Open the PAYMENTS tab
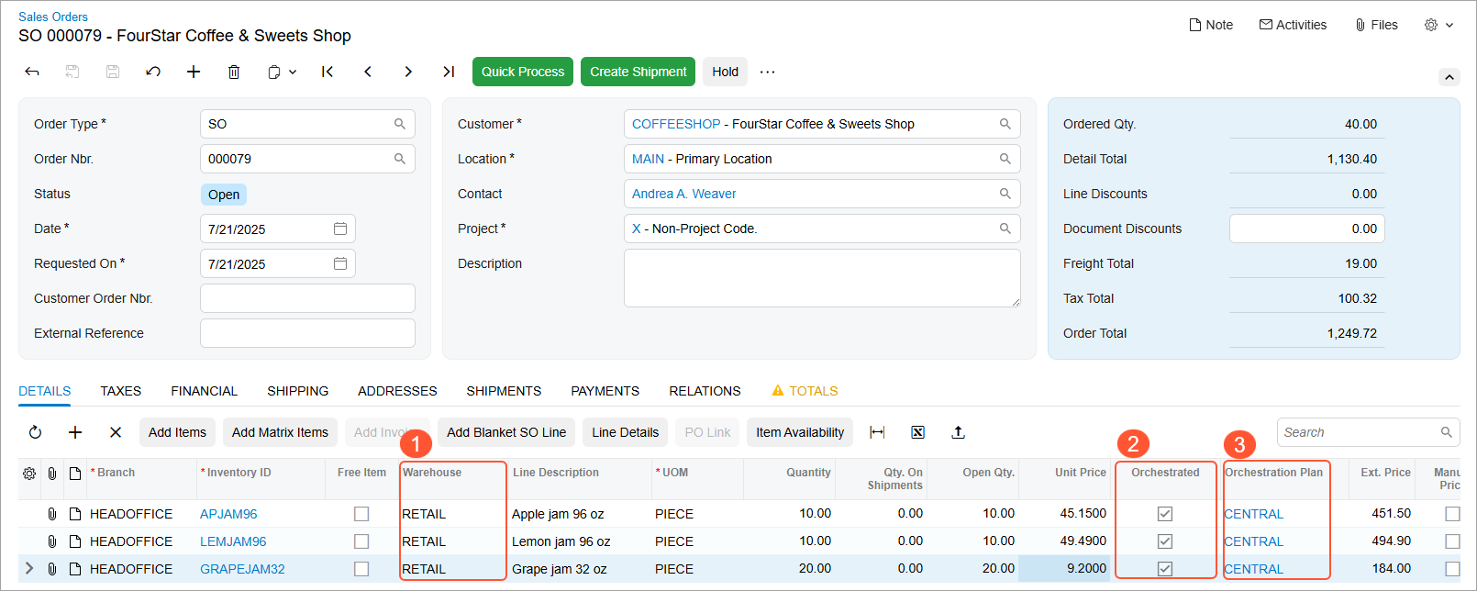The height and width of the screenshot is (591, 1477). (605, 391)
